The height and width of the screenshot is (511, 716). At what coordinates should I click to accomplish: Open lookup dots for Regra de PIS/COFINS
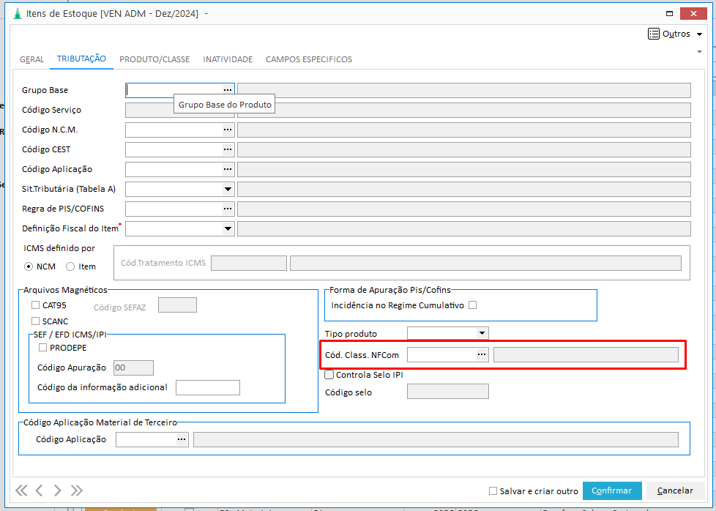tap(228, 209)
